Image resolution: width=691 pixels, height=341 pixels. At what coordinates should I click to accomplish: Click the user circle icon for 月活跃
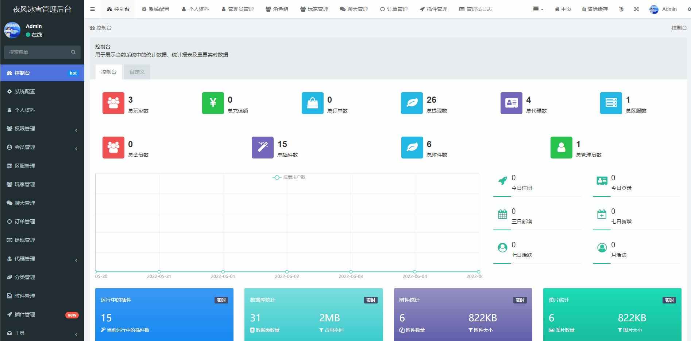[602, 248]
